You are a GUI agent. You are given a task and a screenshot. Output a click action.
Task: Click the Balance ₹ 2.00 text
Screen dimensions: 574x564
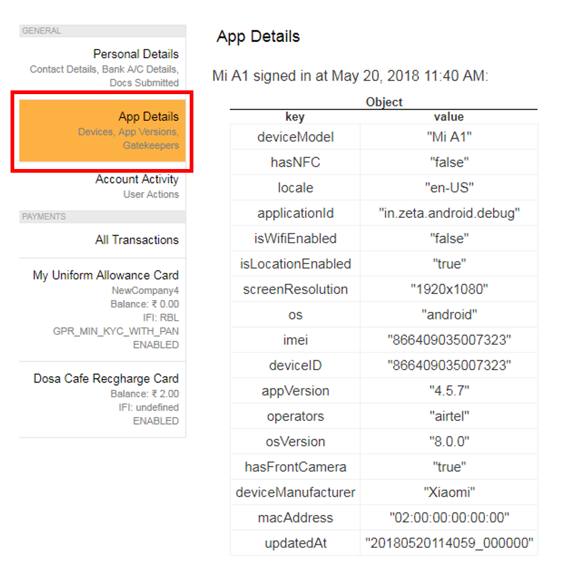click(x=144, y=394)
